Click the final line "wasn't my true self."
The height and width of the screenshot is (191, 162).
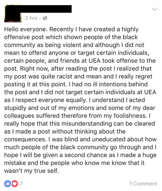pos(32,171)
